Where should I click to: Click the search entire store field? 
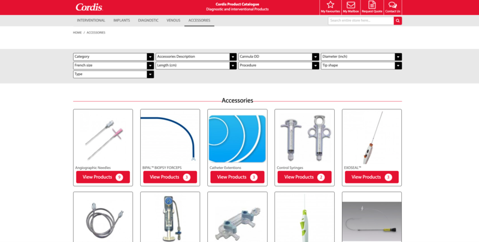[361, 21]
